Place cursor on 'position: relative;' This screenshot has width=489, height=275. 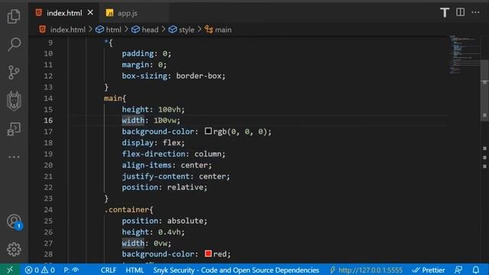(164, 187)
